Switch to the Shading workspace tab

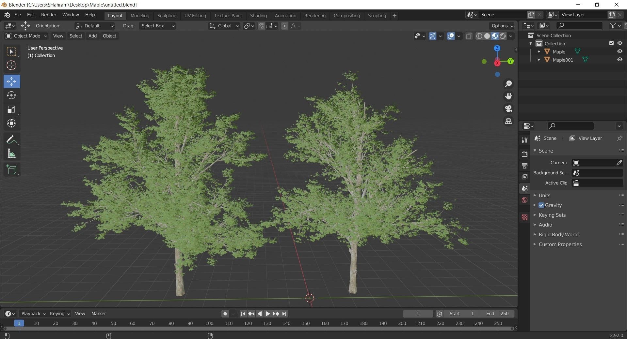258,15
